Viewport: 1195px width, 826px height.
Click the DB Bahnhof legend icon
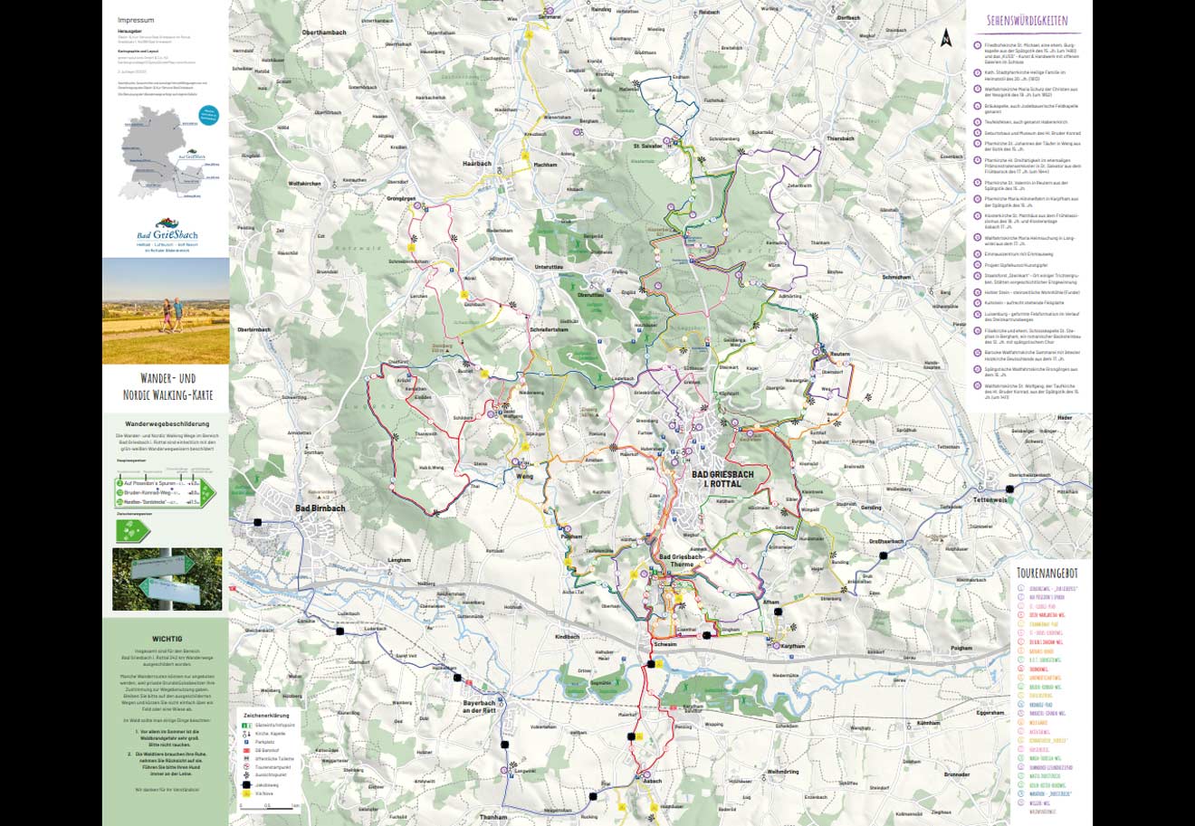[245, 749]
